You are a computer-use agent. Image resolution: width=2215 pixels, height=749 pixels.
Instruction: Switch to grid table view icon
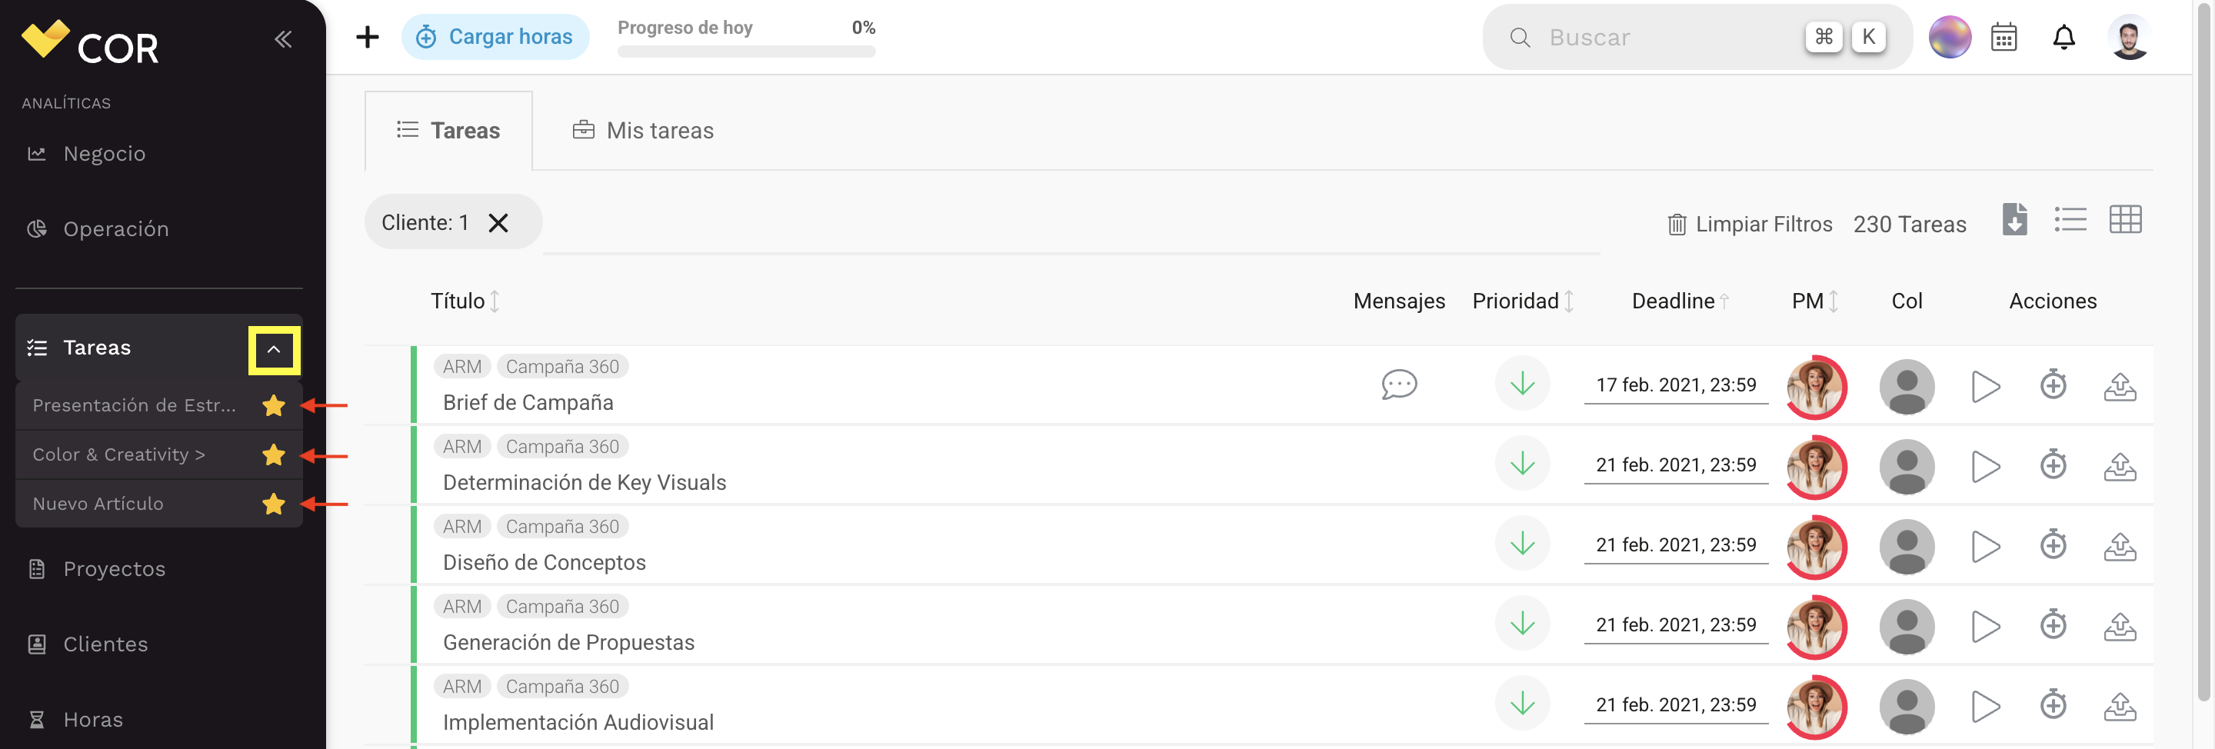(2125, 220)
